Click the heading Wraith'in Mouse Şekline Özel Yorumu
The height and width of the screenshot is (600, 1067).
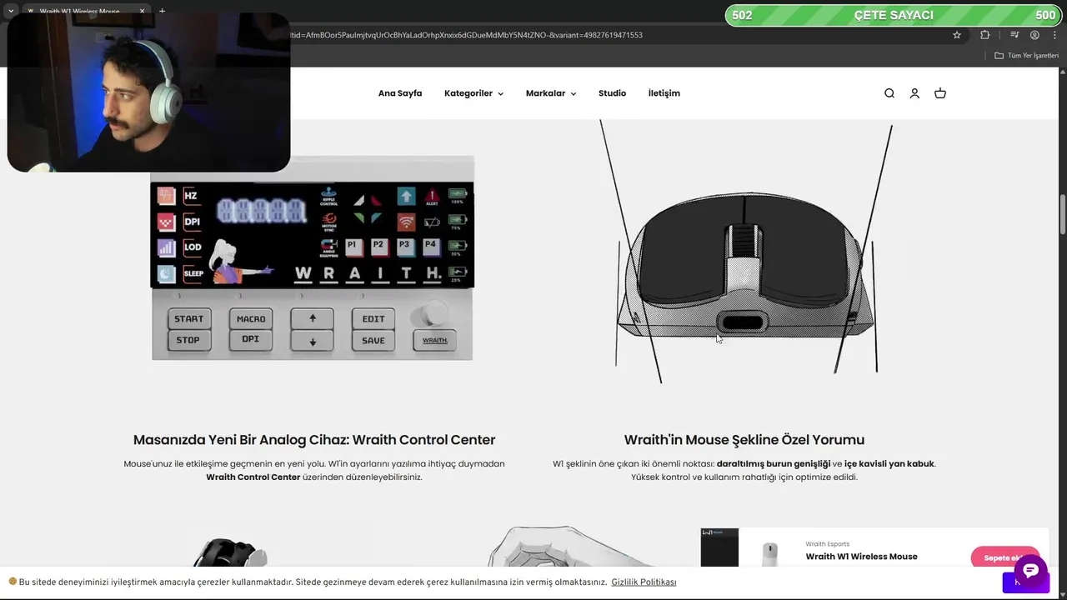[744, 440]
